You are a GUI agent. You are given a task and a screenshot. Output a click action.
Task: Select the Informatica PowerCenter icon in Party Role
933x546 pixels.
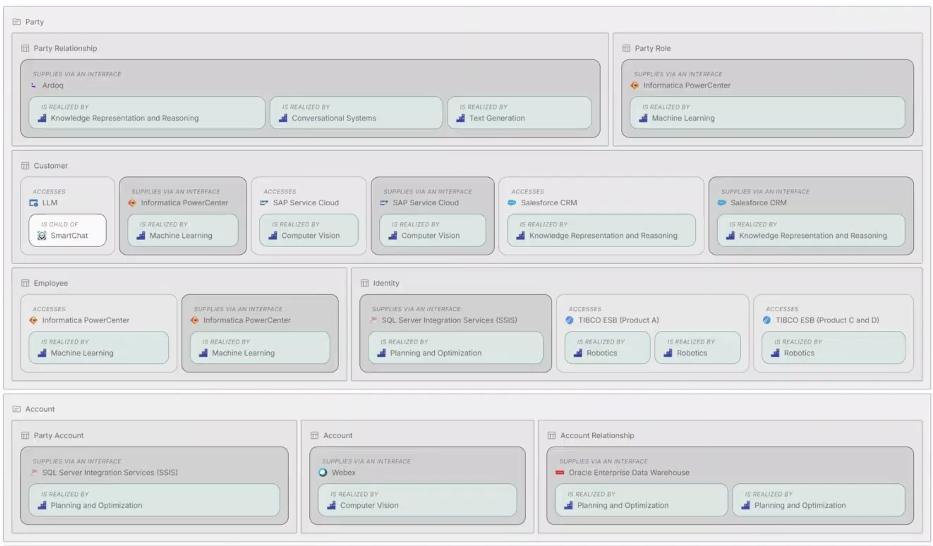click(x=635, y=85)
